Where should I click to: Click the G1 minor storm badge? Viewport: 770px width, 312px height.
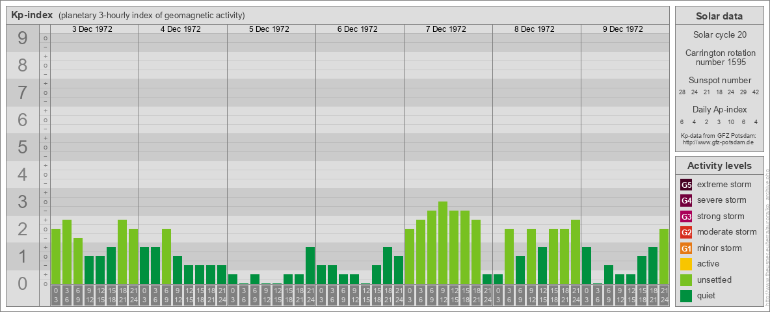(687, 248)
